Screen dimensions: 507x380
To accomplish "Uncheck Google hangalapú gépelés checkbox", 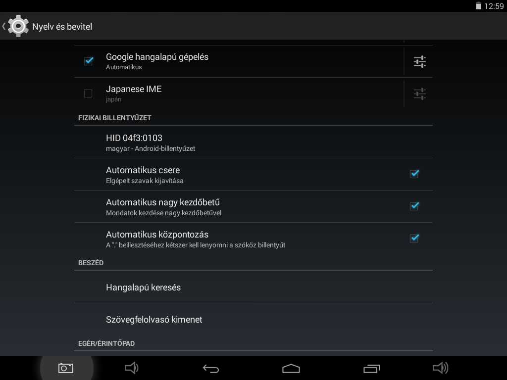I will [x=89, y=61].
